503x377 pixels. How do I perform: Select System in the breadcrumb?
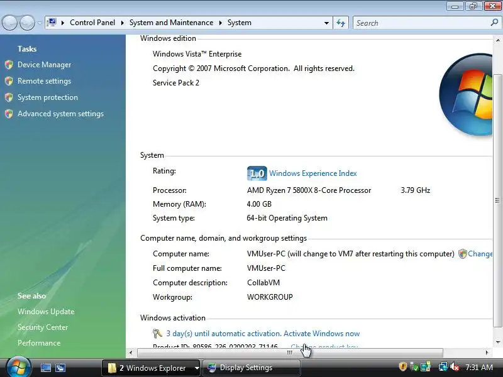(x=240, y=23)
